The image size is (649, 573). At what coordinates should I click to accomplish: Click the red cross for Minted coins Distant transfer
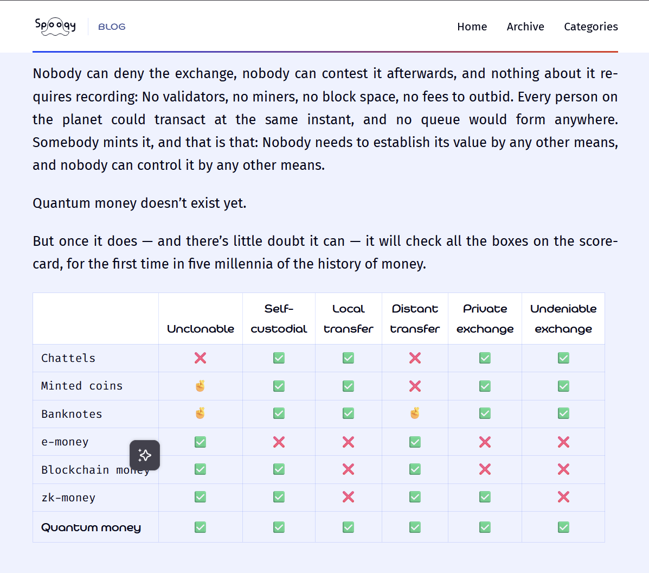415,386
